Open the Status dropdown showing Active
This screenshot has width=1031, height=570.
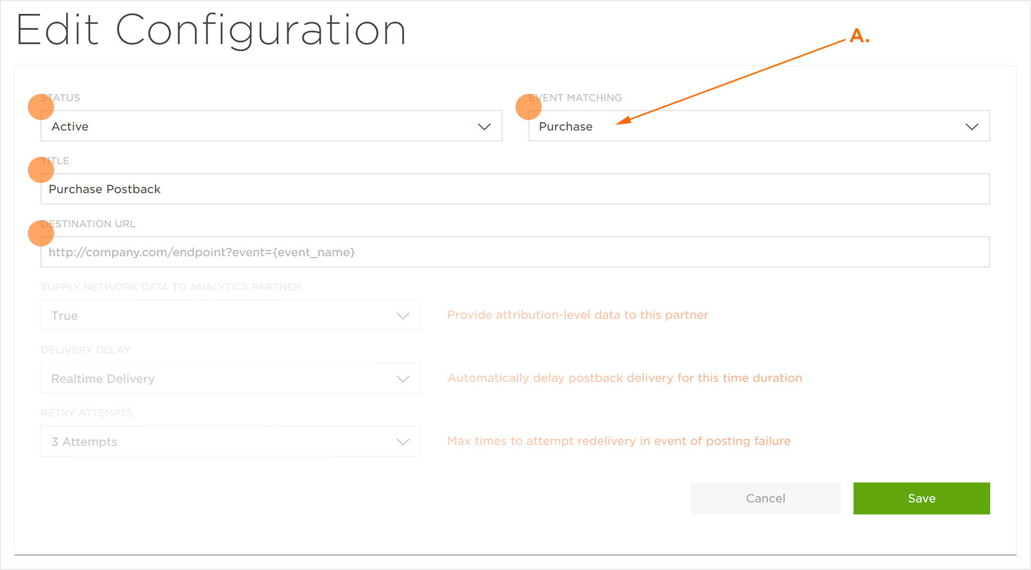point(271,126)
